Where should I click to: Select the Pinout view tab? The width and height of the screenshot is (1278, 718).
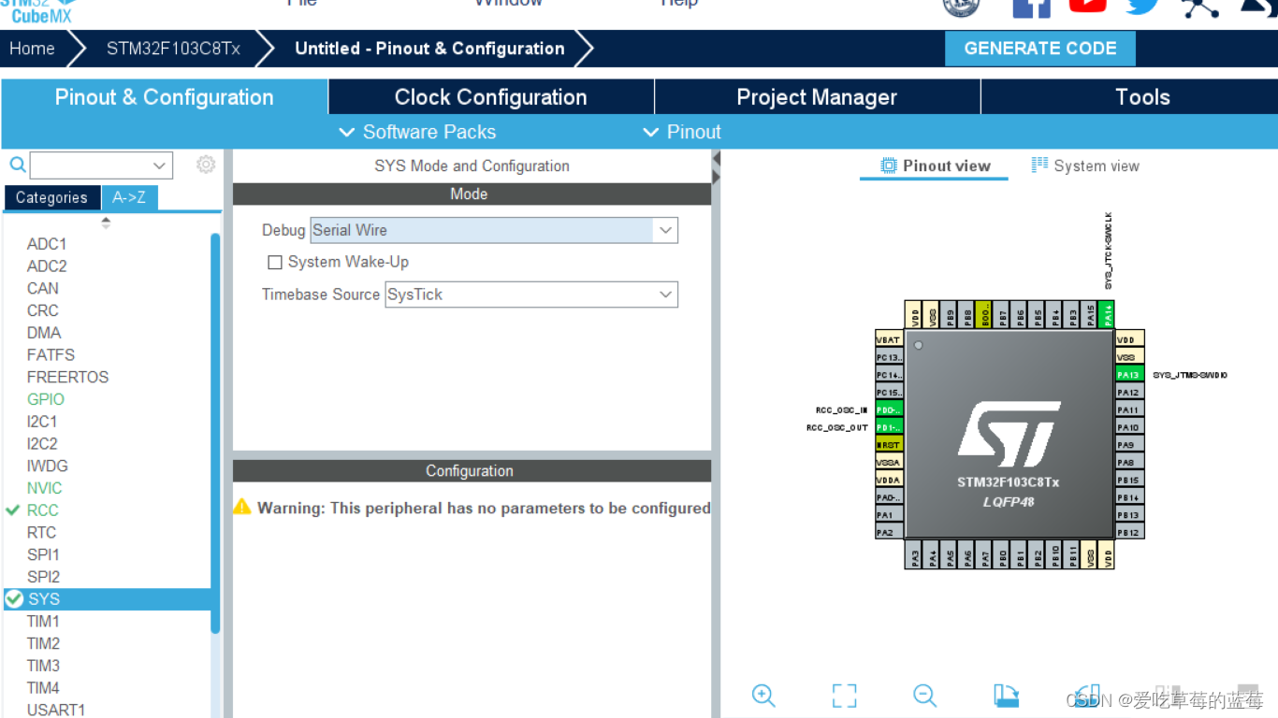[935, 165]
